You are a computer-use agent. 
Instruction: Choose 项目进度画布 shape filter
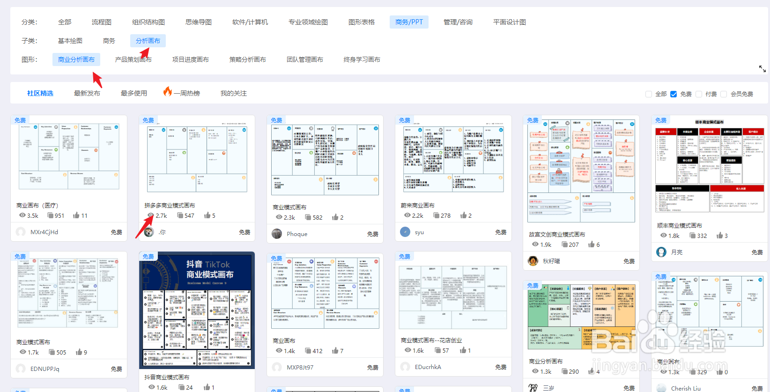tap(191, 59)
